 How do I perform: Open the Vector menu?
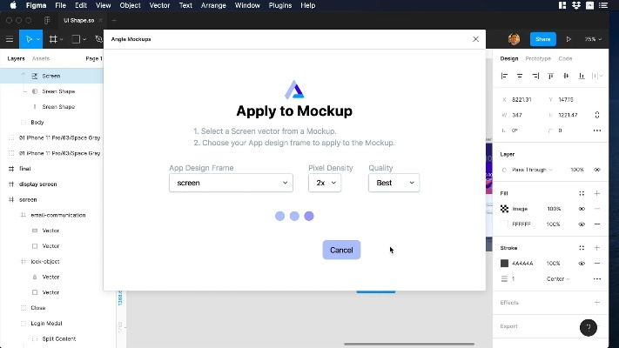159,5
